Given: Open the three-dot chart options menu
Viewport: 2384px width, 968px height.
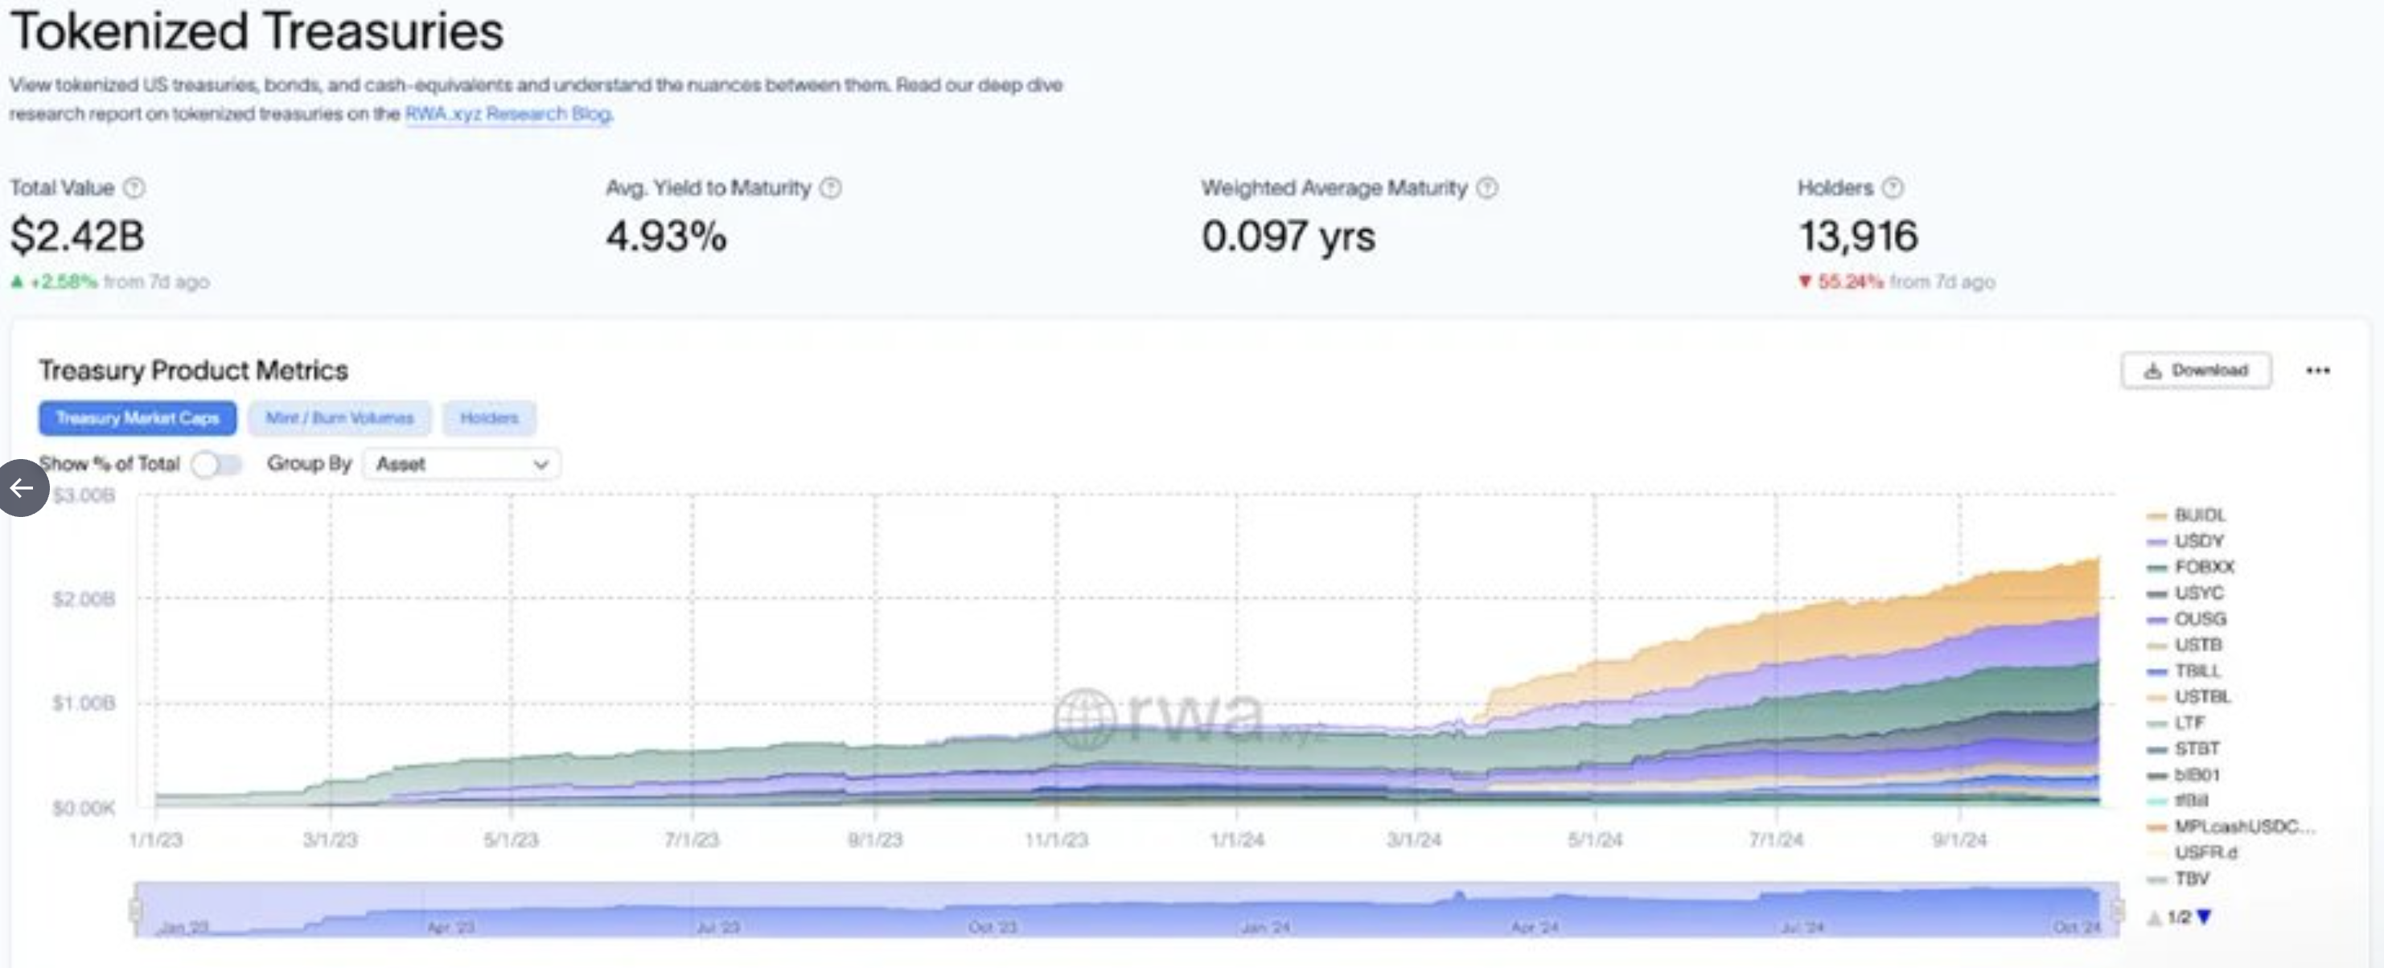Looking at the screenshot, I should click(2317, 370).
